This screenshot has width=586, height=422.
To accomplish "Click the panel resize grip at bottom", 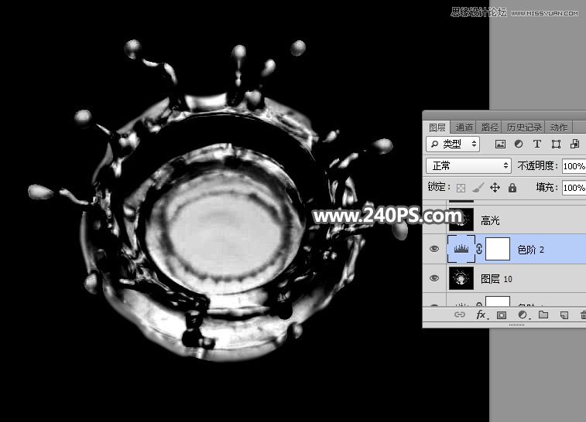I will click(516, 325).
